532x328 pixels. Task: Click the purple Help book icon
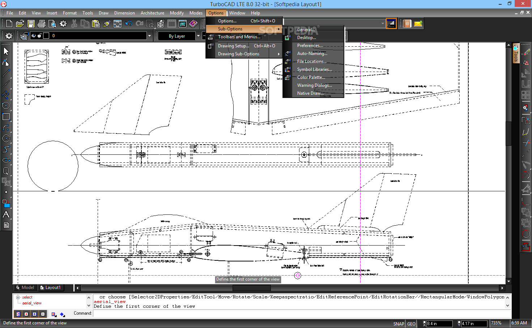(x=193, y=24)
